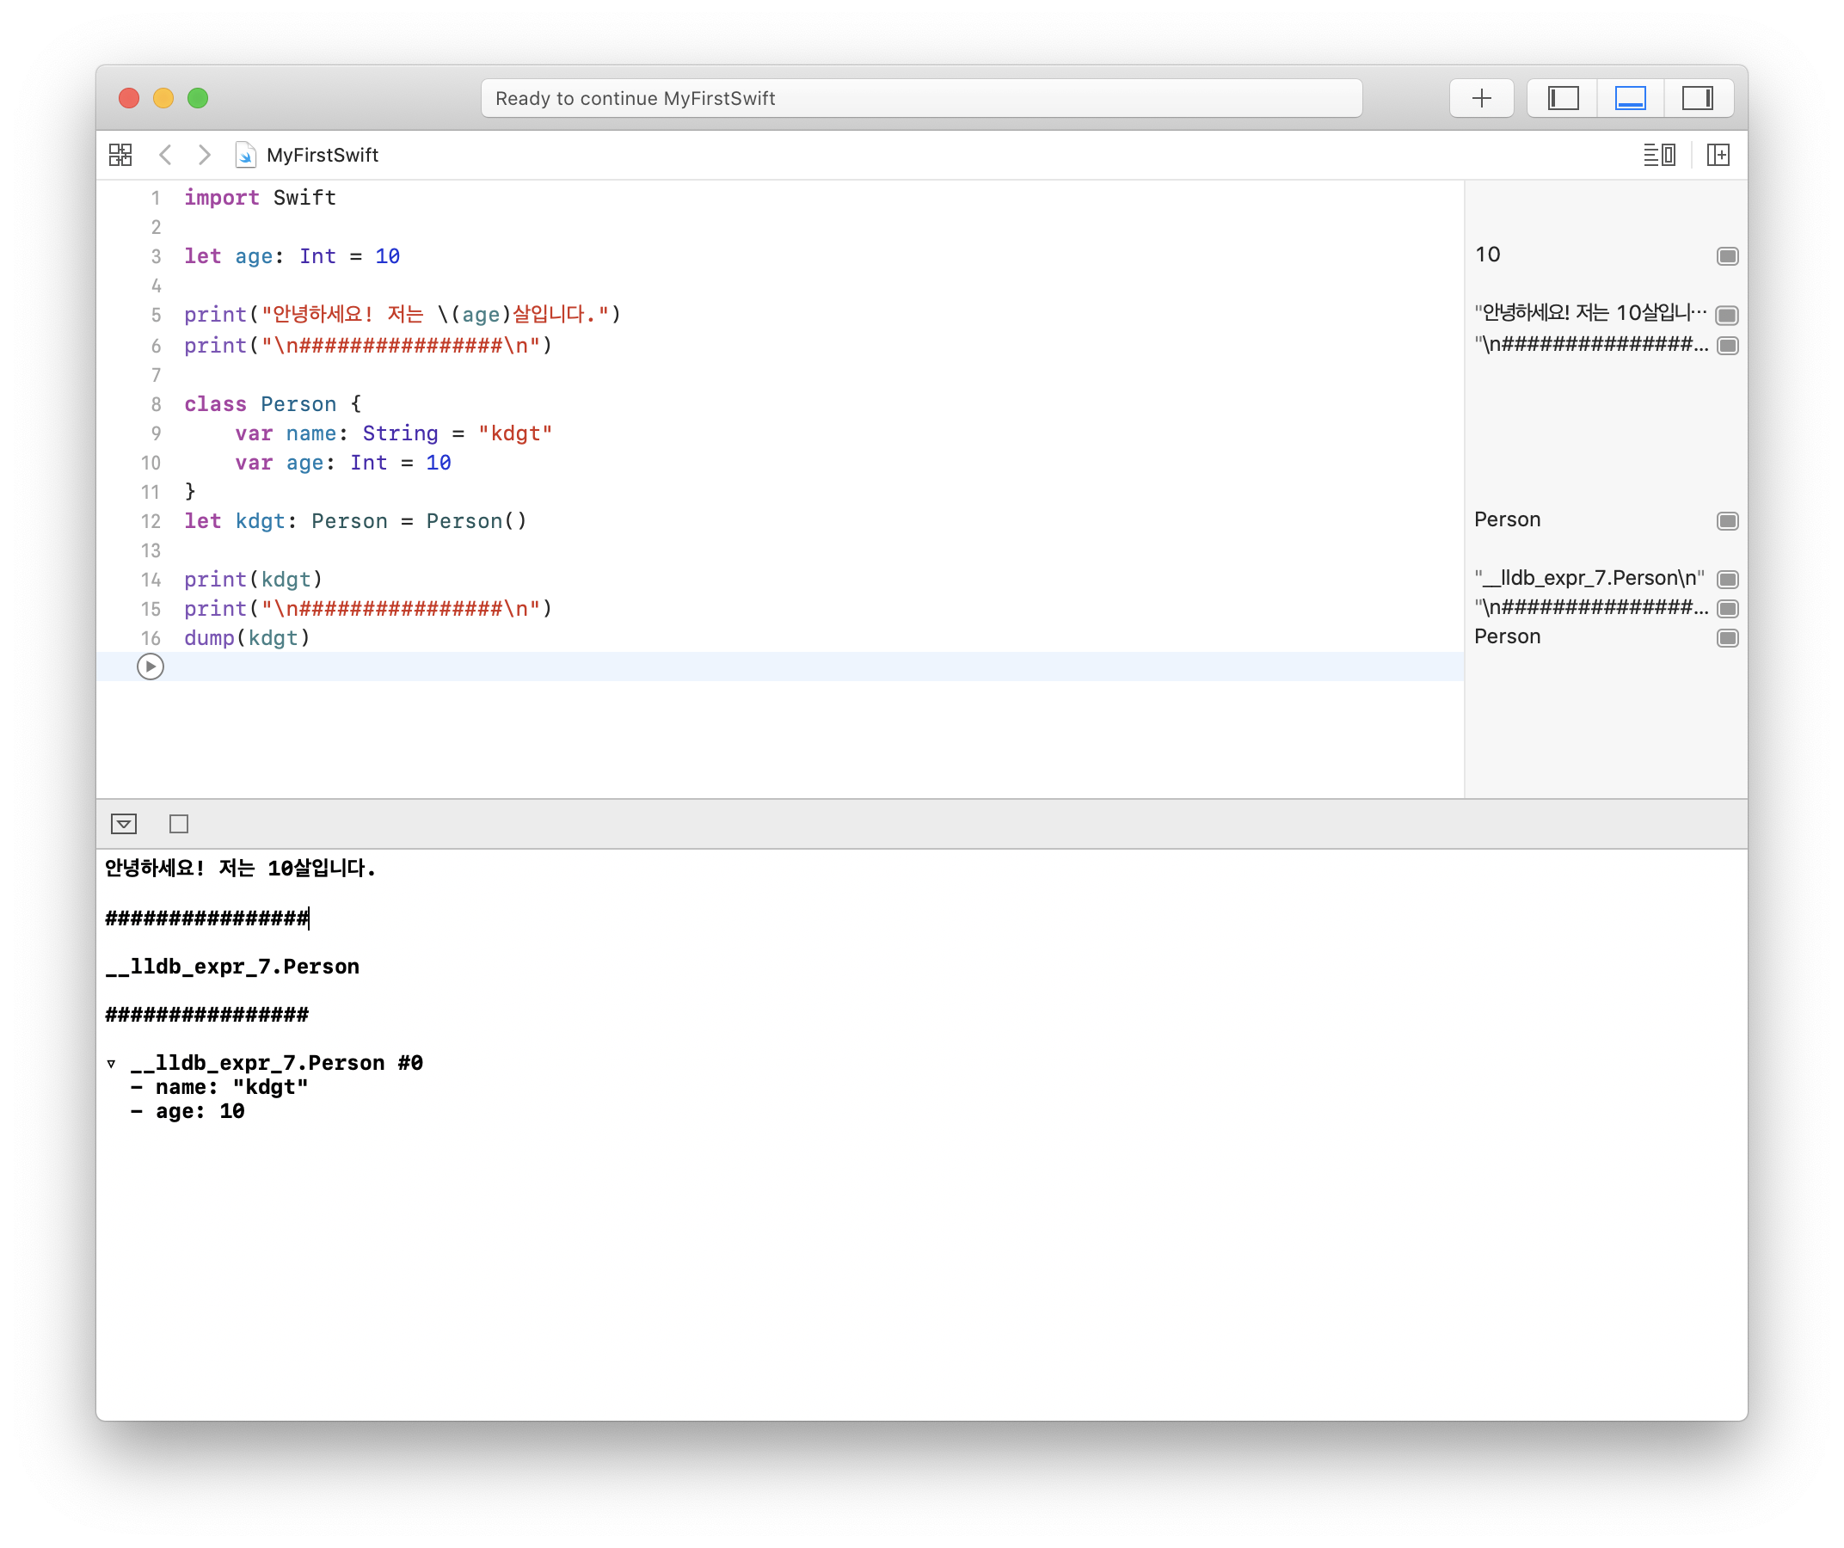Go back in file history

click(x=165, y=156)
